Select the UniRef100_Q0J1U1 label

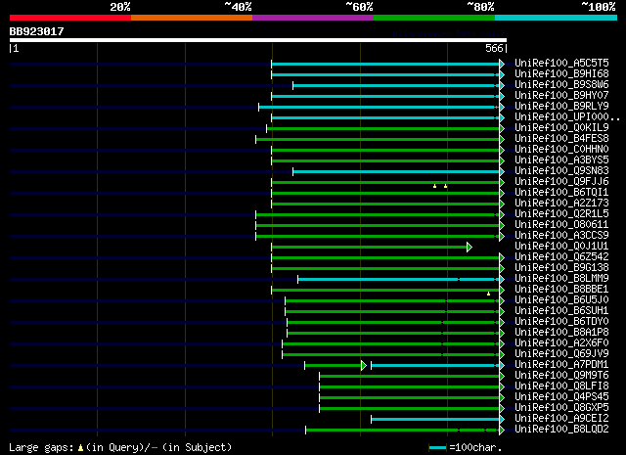coord(561,246)
